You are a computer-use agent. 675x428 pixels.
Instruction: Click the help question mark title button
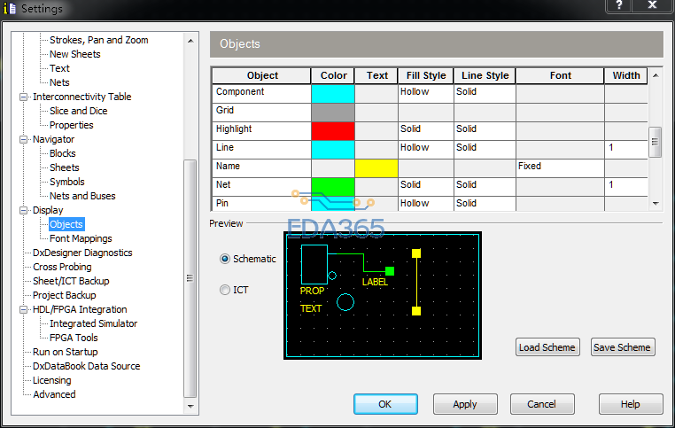pyautogui.click(x=618, y=6)
